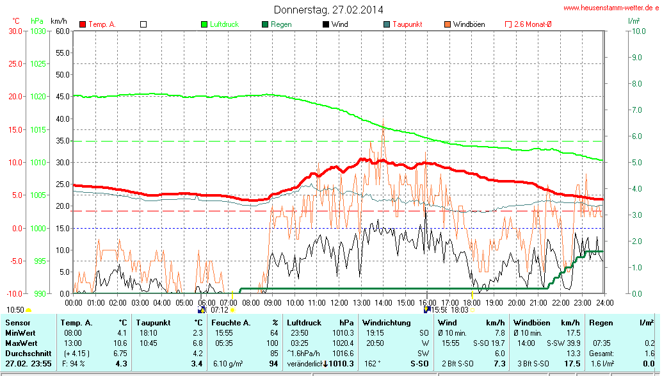Click the '2 Bft S-SO' wind strength text
Screen dimensions: 662x376
pos(458,364)
